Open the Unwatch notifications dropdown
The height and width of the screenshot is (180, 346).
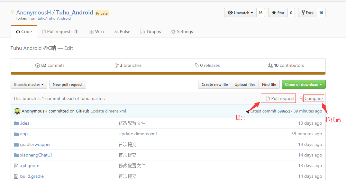[x=240, y=13]
